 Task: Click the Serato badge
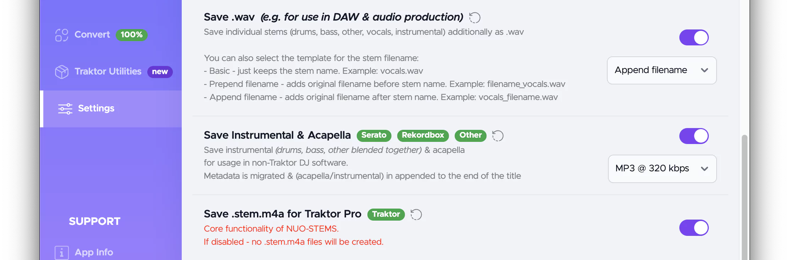pyautogui.click(x=374, y=135)
